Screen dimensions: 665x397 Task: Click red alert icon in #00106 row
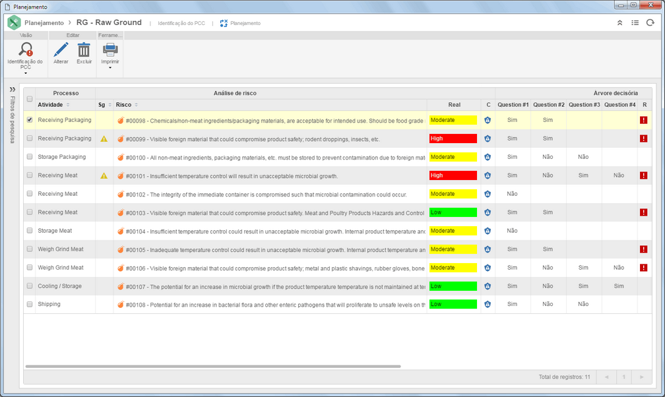[644, 268]
